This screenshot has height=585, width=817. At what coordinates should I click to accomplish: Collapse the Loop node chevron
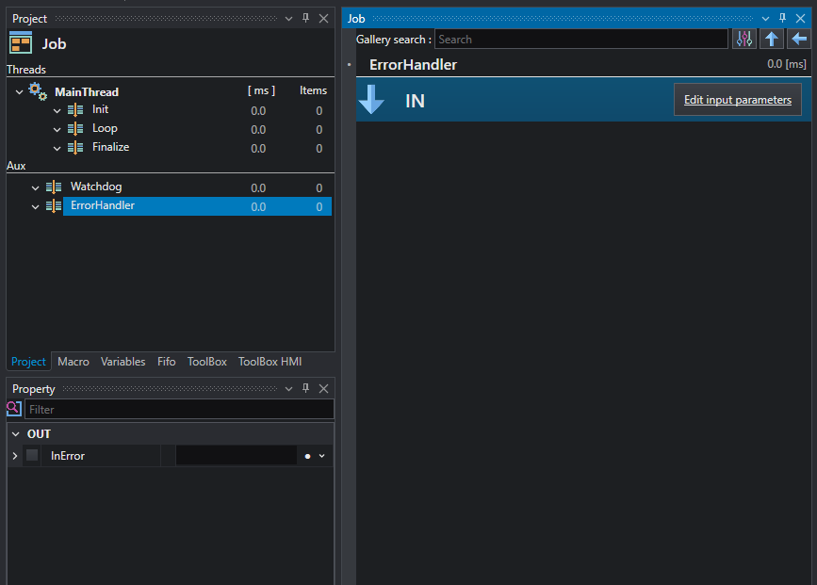[x=57, y=130]
